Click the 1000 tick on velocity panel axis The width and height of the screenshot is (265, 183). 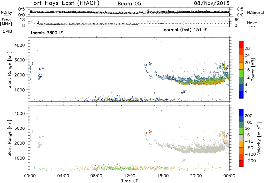pyautogui.click(x=20, y=158)
